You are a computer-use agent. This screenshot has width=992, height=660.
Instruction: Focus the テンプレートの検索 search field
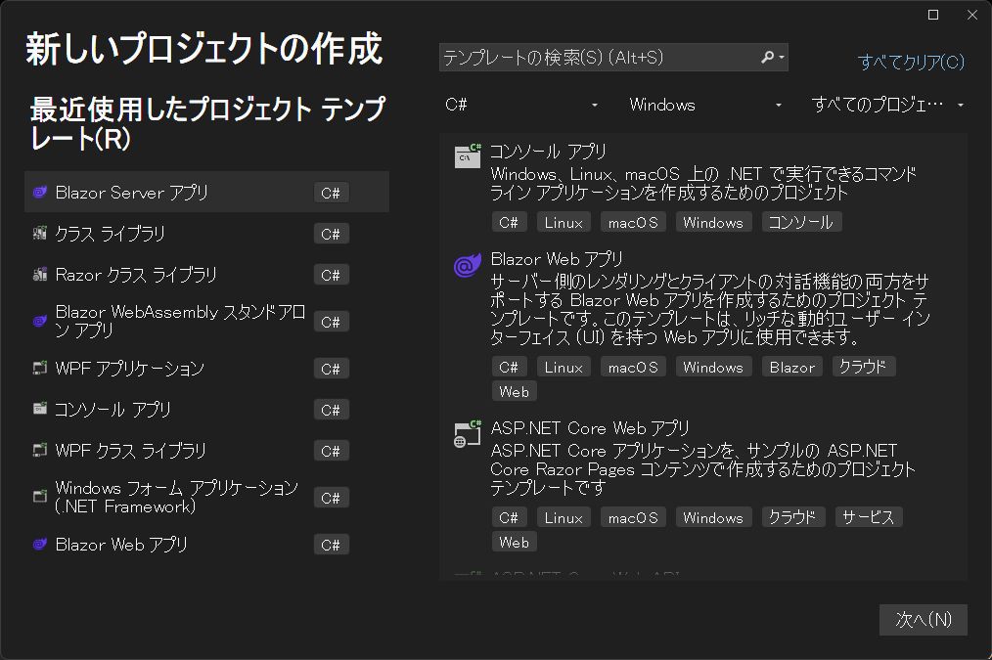(x=613, y=58)
